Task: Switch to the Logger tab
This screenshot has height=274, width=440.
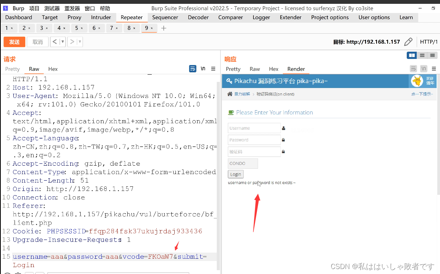Action: 261,18
